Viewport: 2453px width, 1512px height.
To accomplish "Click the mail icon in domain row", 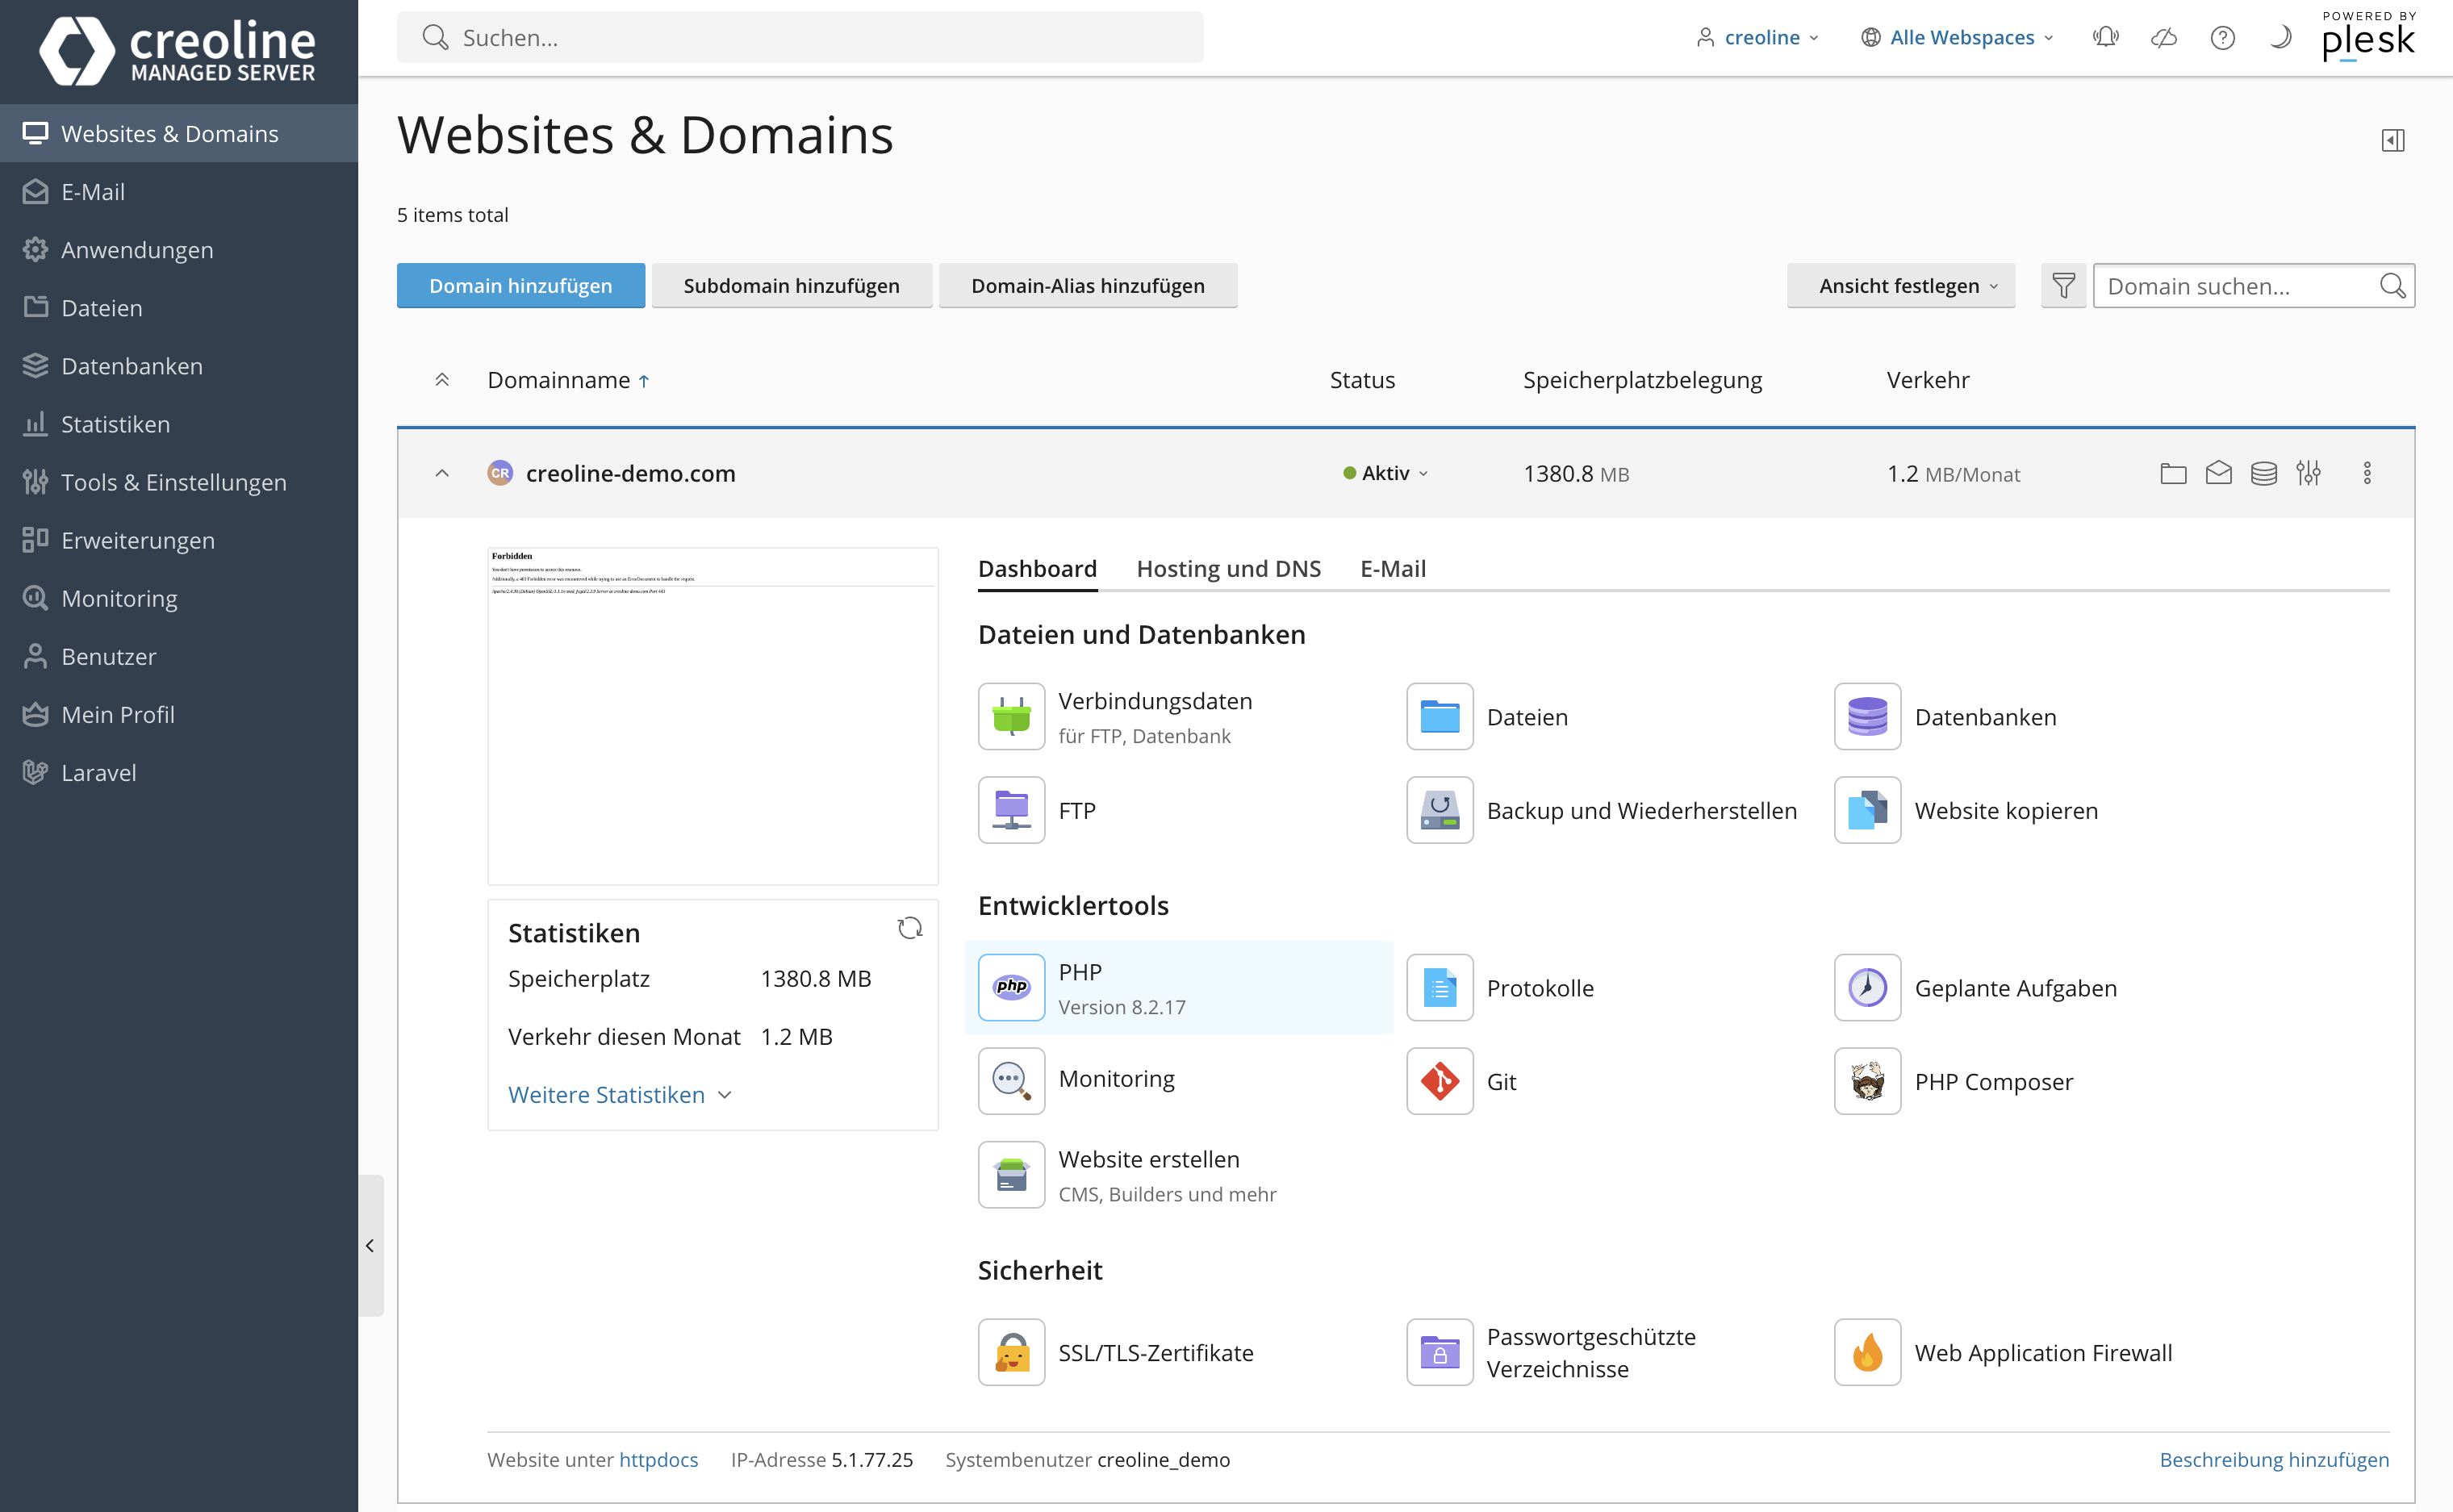I will point(2218,473).
